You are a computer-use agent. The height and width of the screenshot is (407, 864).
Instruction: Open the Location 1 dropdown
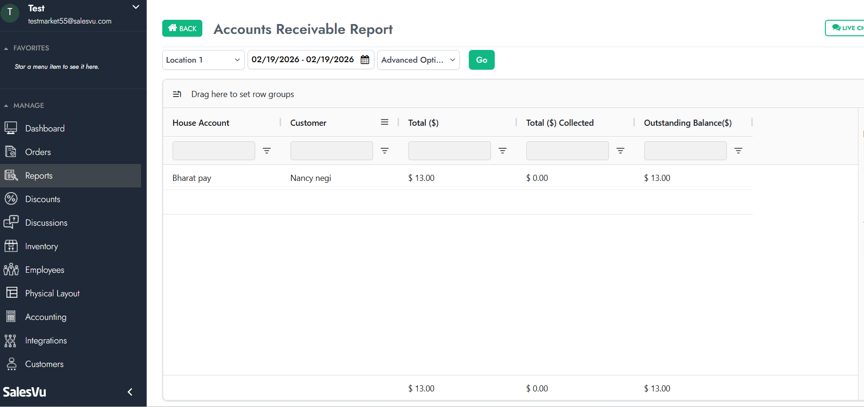[203, 60]
